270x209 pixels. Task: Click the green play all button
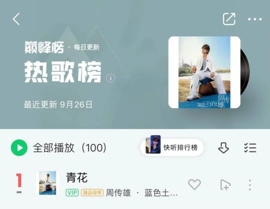click(x=19, y=148)
